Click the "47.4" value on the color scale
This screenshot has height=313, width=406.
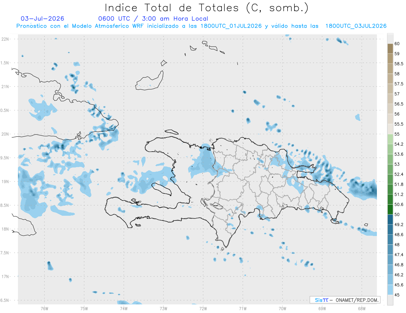[x=399, y=255]
